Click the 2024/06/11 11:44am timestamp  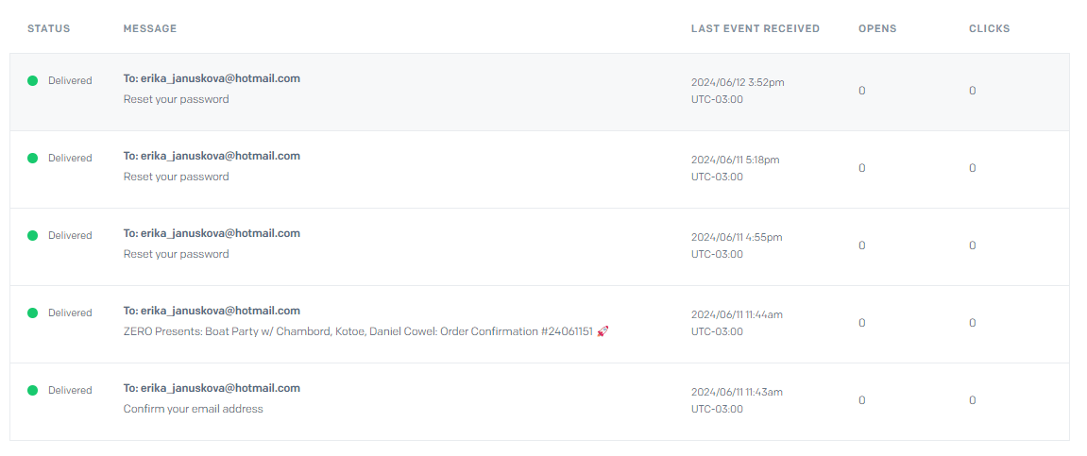[x=737, y=314]
